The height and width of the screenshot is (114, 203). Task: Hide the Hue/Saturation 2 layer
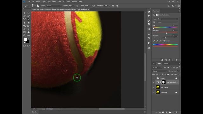154,82
